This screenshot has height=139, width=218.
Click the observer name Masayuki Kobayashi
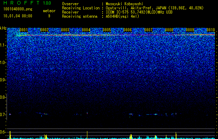tap(124, 4)
